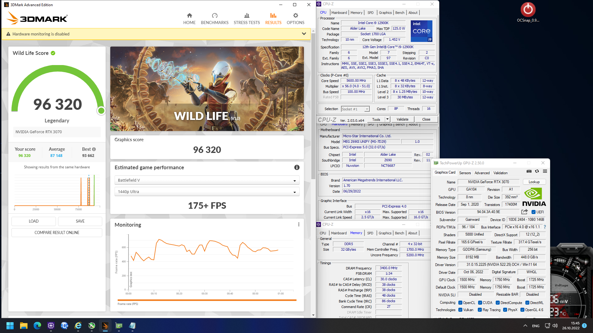Image resolution: width=593 pixels, height=333 pixels.
Task: Switch to Mainboard tab in top CPU-Z window
Action: point(339,13)
